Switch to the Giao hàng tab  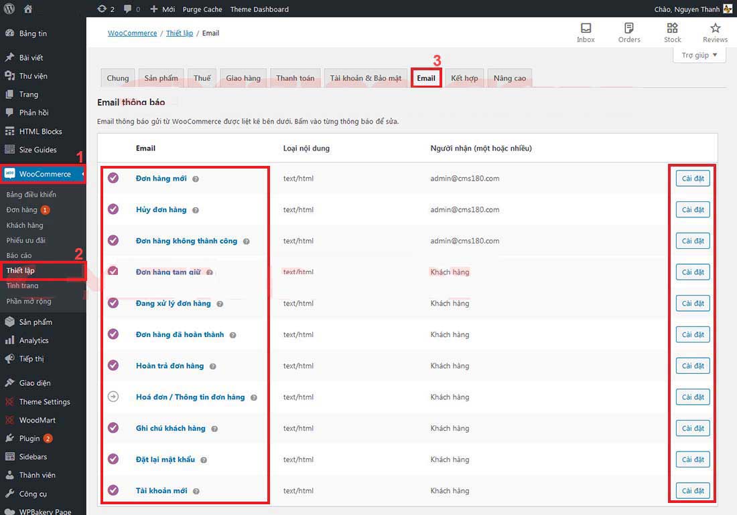click(x=243, y=78)
